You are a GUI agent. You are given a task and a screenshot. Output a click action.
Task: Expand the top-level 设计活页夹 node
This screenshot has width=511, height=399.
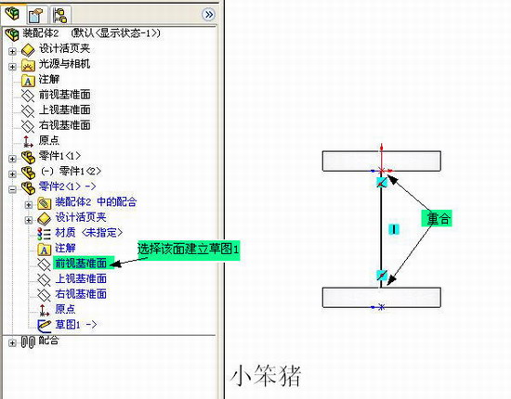(x=12, y=51)
